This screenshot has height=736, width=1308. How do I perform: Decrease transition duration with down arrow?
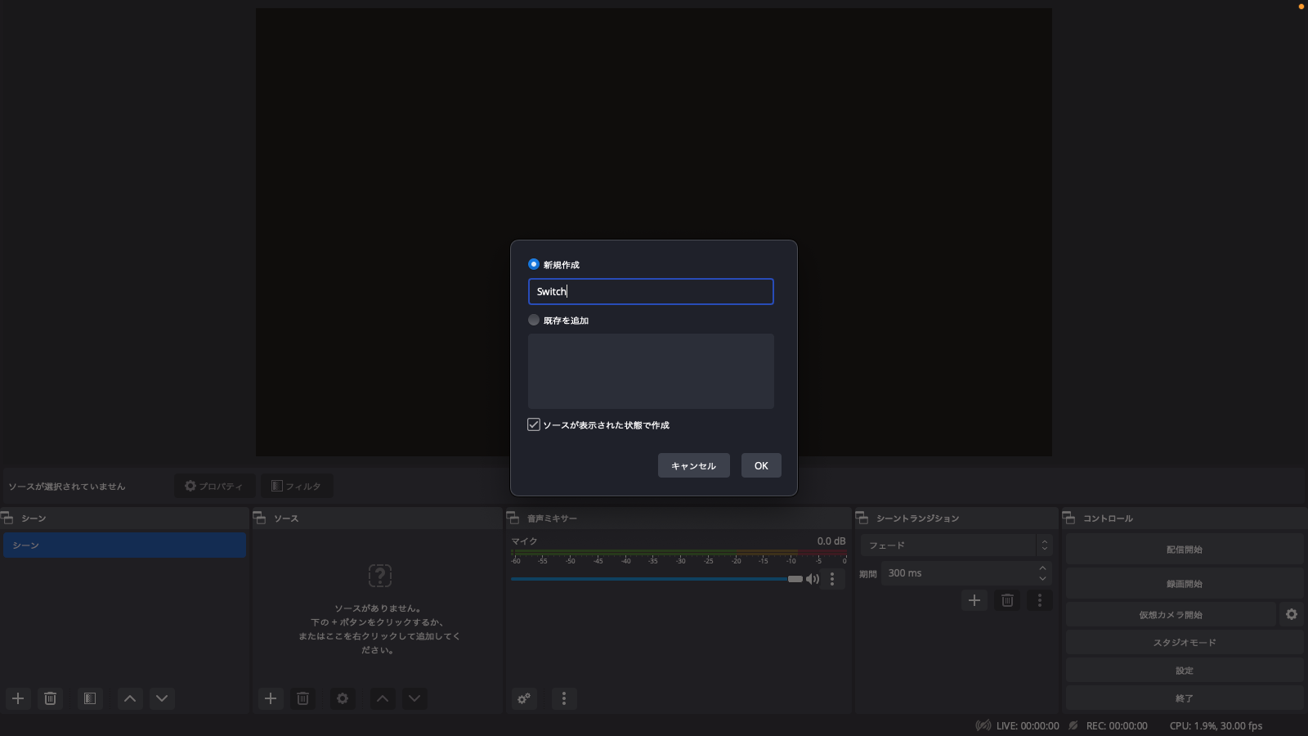[1042, 579]
